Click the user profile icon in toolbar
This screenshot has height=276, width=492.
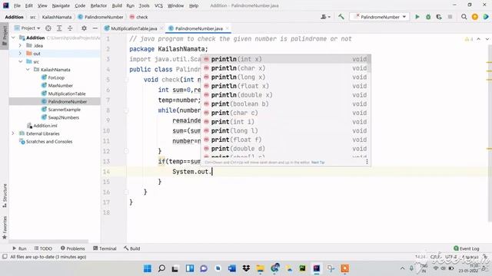(x=325, y=17)
